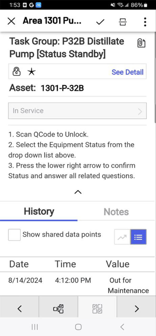The width and height of the screenshot is (156, 336).
Task: Select the star favorite icon
Action: pos(32,72)
